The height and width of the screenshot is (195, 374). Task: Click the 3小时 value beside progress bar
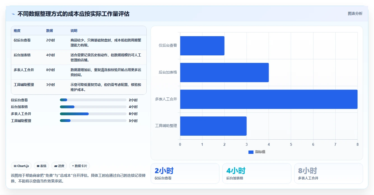click(133, 121)
